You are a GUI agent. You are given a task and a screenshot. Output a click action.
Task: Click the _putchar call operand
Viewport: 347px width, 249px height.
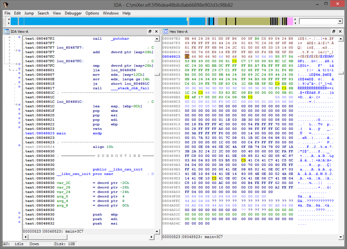coord(120,39)
